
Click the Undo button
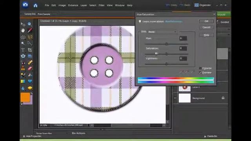(x=171, y=5)
